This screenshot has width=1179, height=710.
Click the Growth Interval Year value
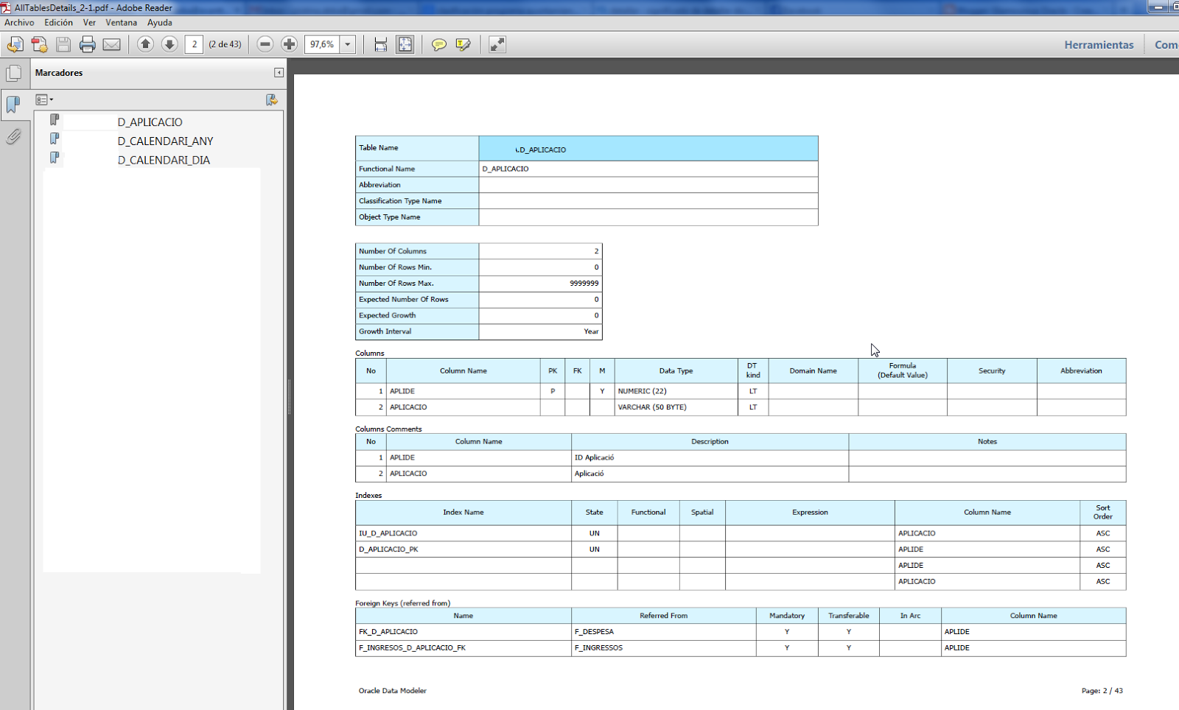point(591,331)
